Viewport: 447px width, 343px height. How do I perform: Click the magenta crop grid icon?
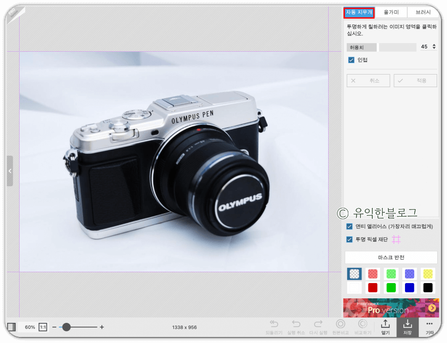click(396, 240)
